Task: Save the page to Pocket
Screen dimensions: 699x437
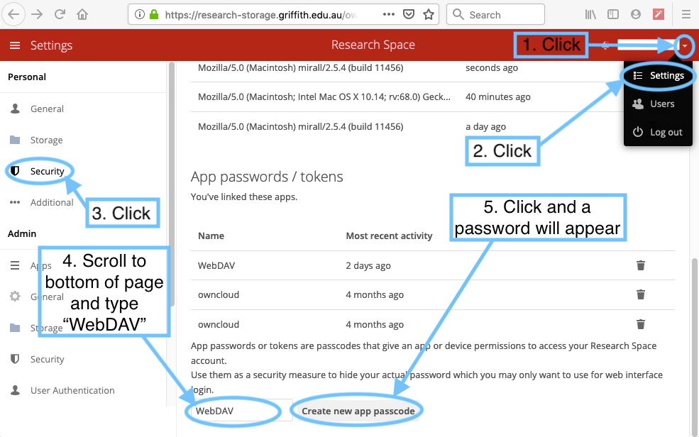Action: [x=409, y=14]
